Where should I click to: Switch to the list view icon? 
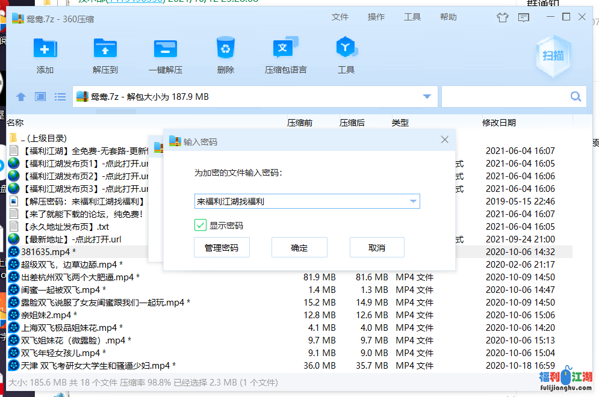[x=60, y=97]
